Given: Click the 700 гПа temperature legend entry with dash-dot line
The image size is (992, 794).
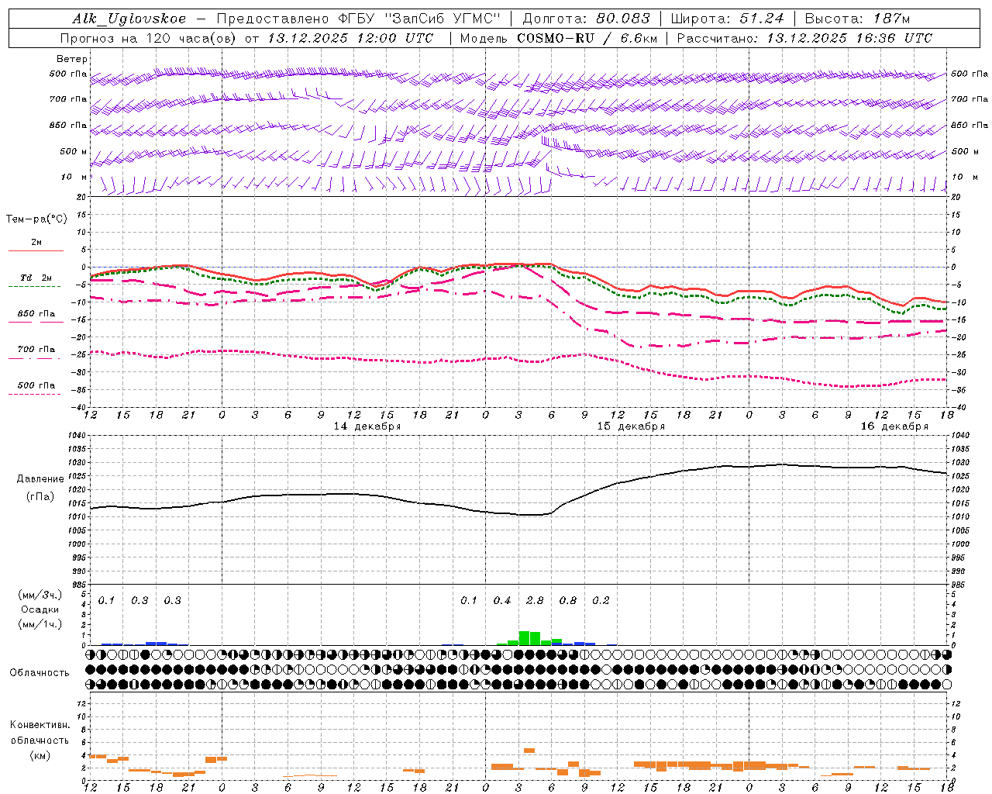Looking at the screenshot, I should [36, 350].
